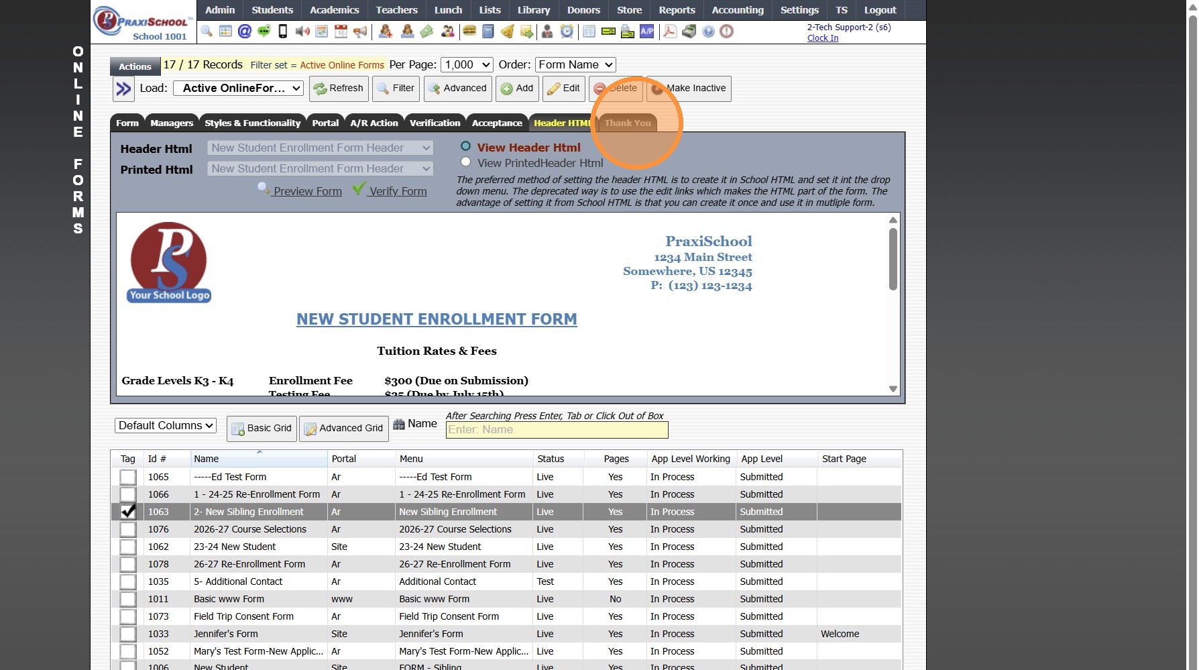Click the Make Inactive button

(x=689, y=89)
